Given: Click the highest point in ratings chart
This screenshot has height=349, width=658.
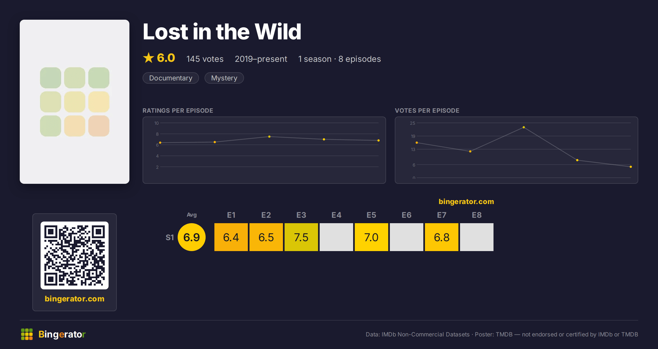Looking at the screenshot, I should [x=269, y=136].
